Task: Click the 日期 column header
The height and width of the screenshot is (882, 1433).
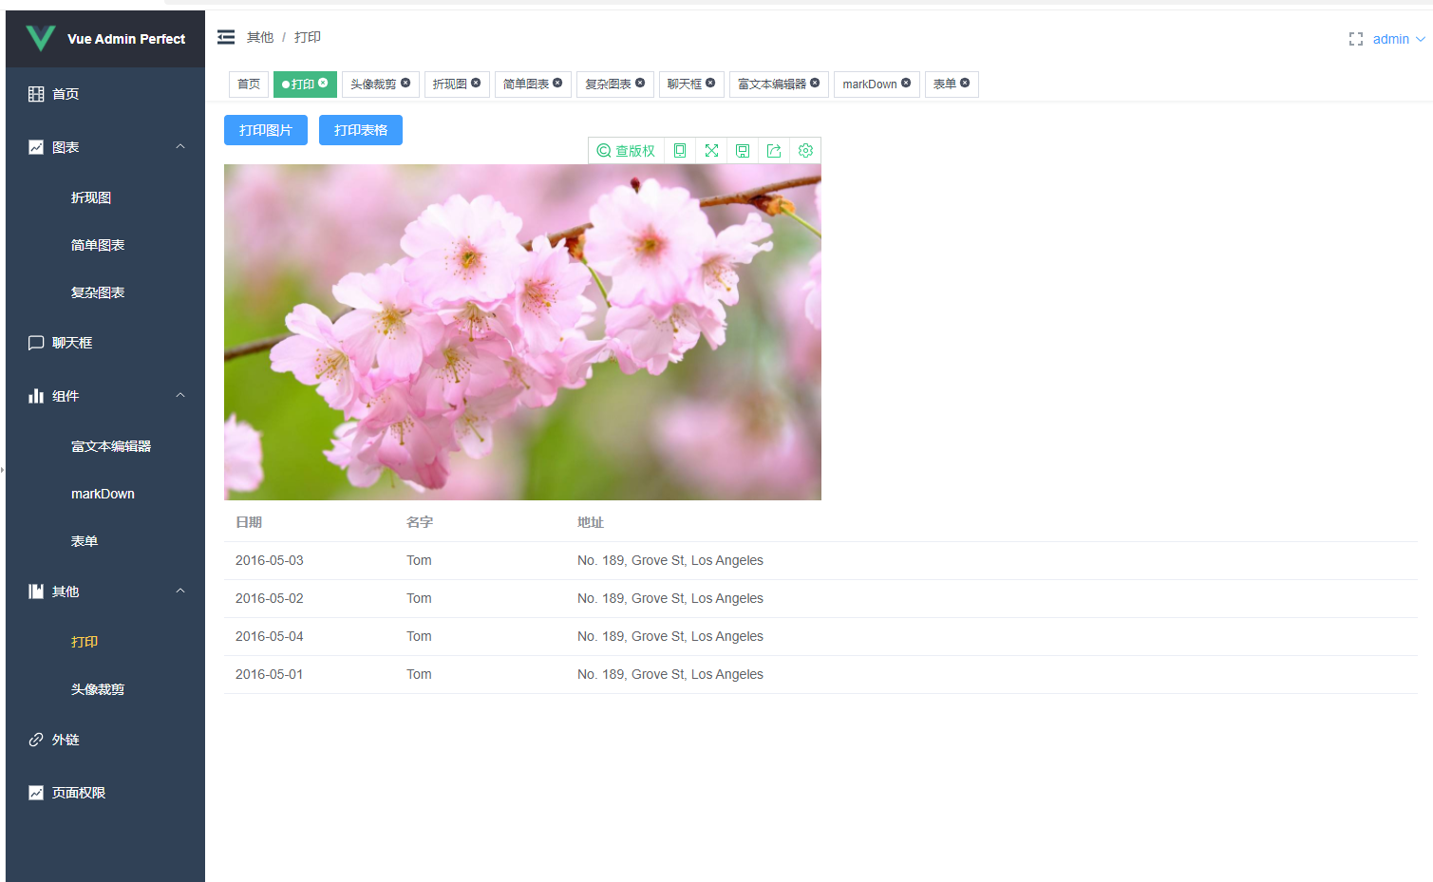Action: pyautogui.click(x=249, y=522)
